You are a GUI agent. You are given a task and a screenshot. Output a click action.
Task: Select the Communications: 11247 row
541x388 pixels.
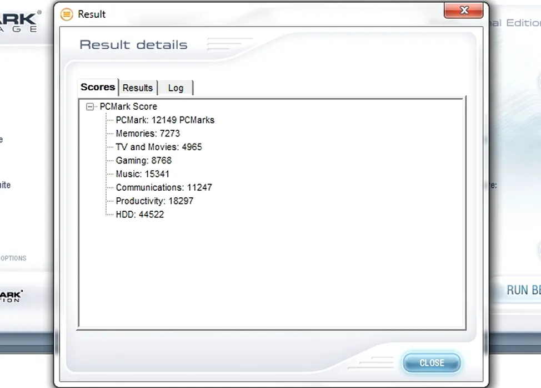coord(164,187)
